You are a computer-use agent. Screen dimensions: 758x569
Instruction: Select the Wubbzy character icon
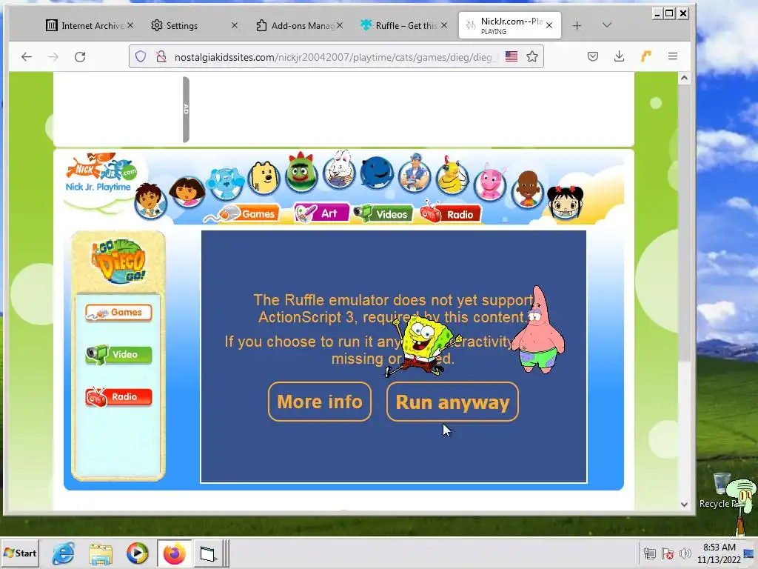[264, 178]
